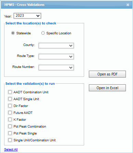Click the Select All link
The image size is (133, 153).
pos(11,150)
